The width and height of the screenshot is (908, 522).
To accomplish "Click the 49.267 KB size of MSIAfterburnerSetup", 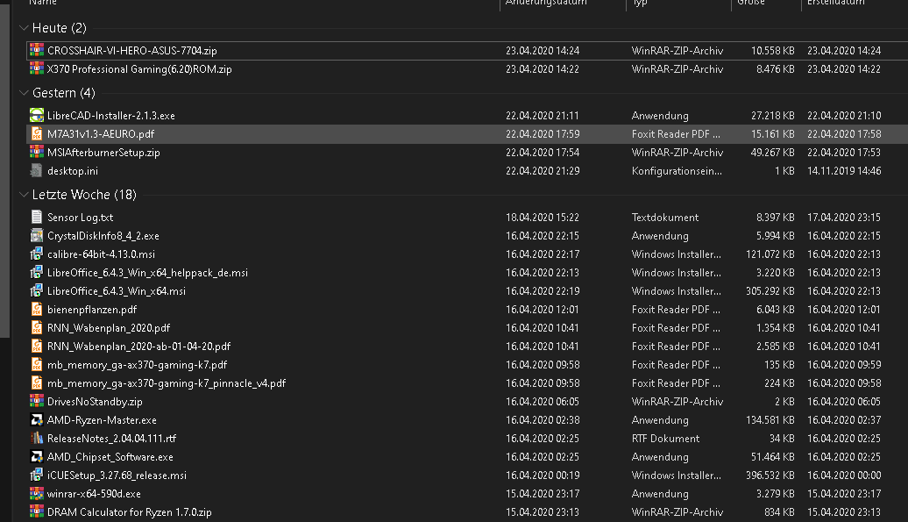I will click(772, 153).
